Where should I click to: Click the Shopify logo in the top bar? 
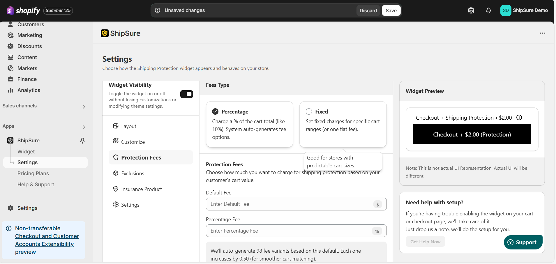click(x=23, y=10)
